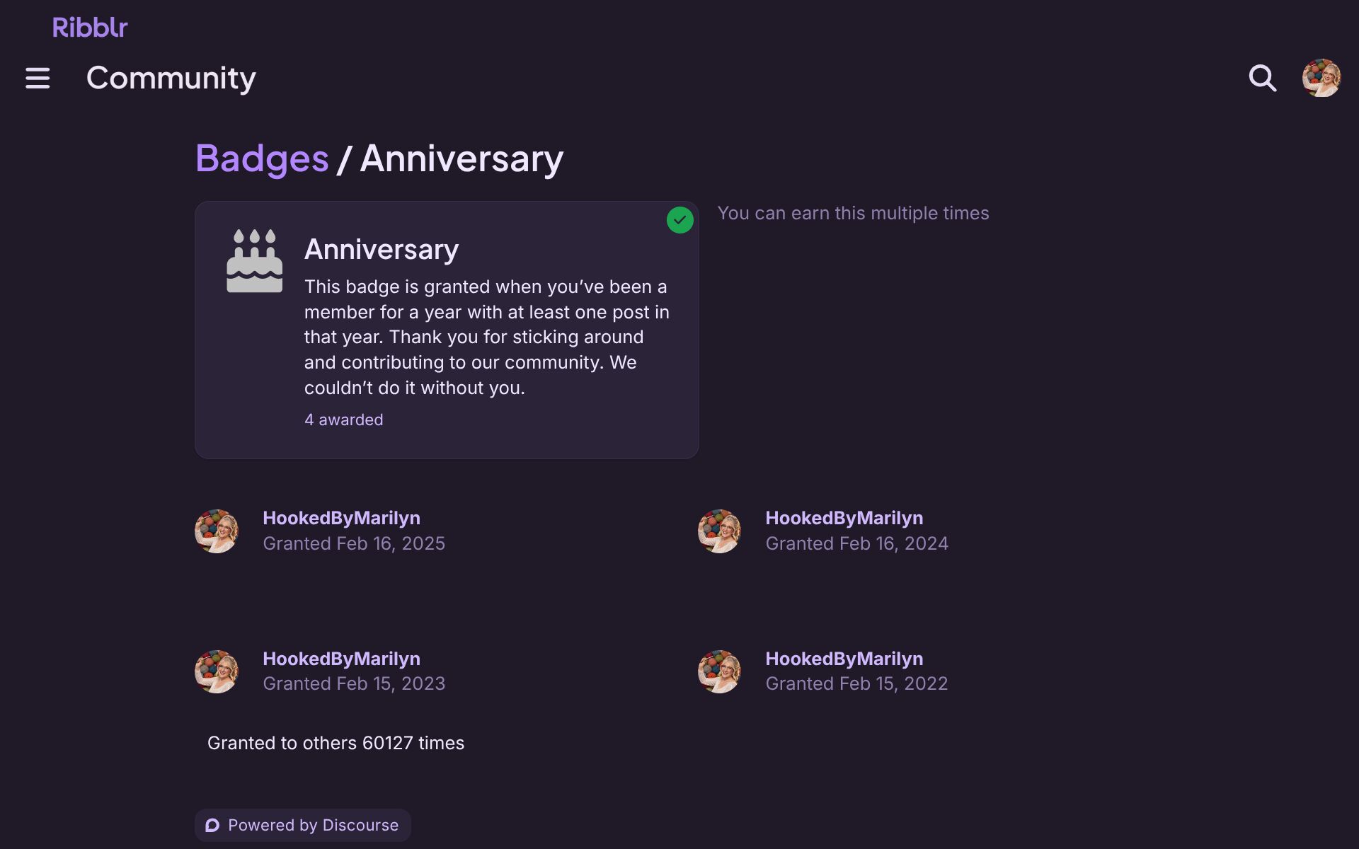Click the Ribblr logo
Screen dimensions: 1359x849
pos(90,28)
